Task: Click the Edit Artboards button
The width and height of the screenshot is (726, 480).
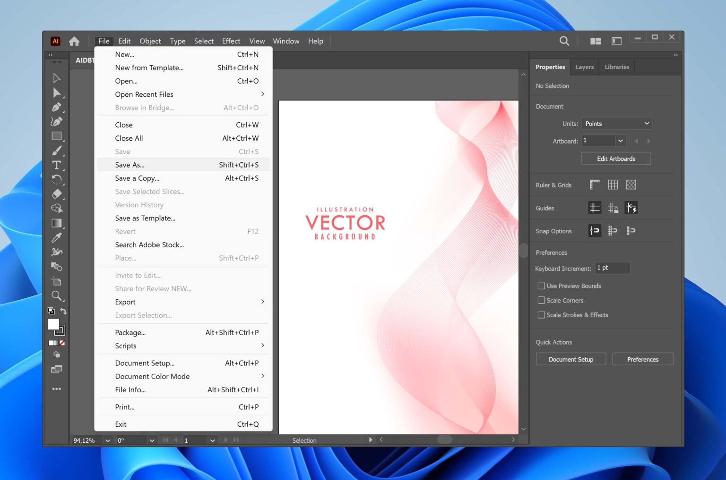Action: pyautogui.click(x=616, y=158)
